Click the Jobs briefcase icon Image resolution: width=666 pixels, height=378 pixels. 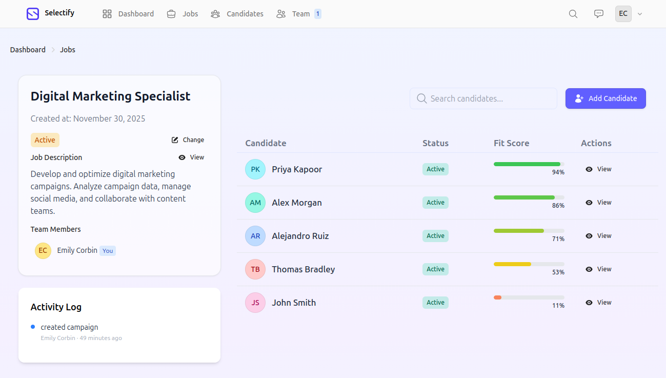coord(171,14)
